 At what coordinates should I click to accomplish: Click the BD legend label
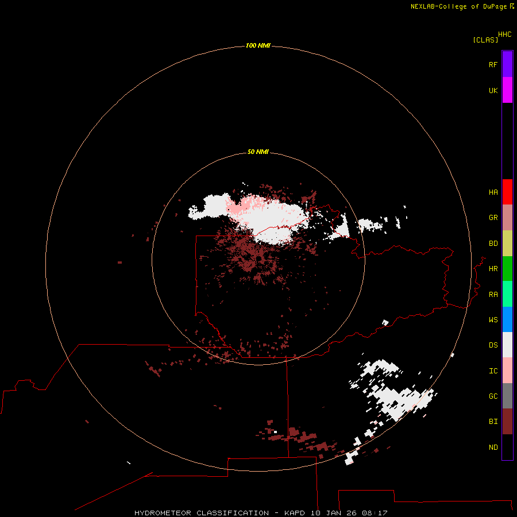[493, 244]
